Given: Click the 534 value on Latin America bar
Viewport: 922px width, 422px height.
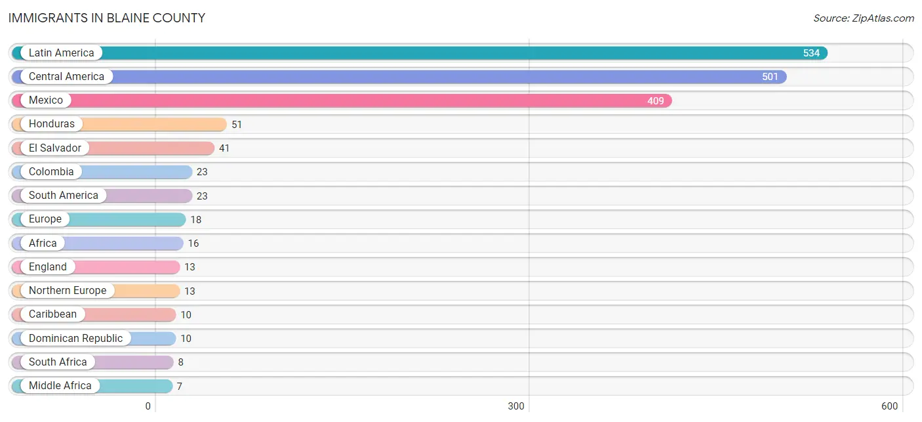Looking at the screenshot, I should click(811, 53).
